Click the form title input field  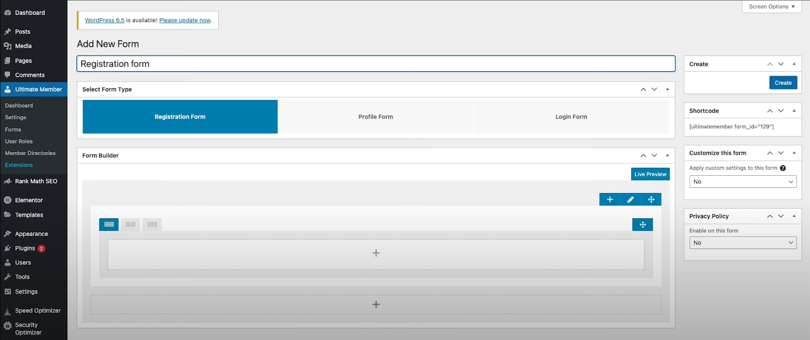pyautogui.click(x=376, y=64)
